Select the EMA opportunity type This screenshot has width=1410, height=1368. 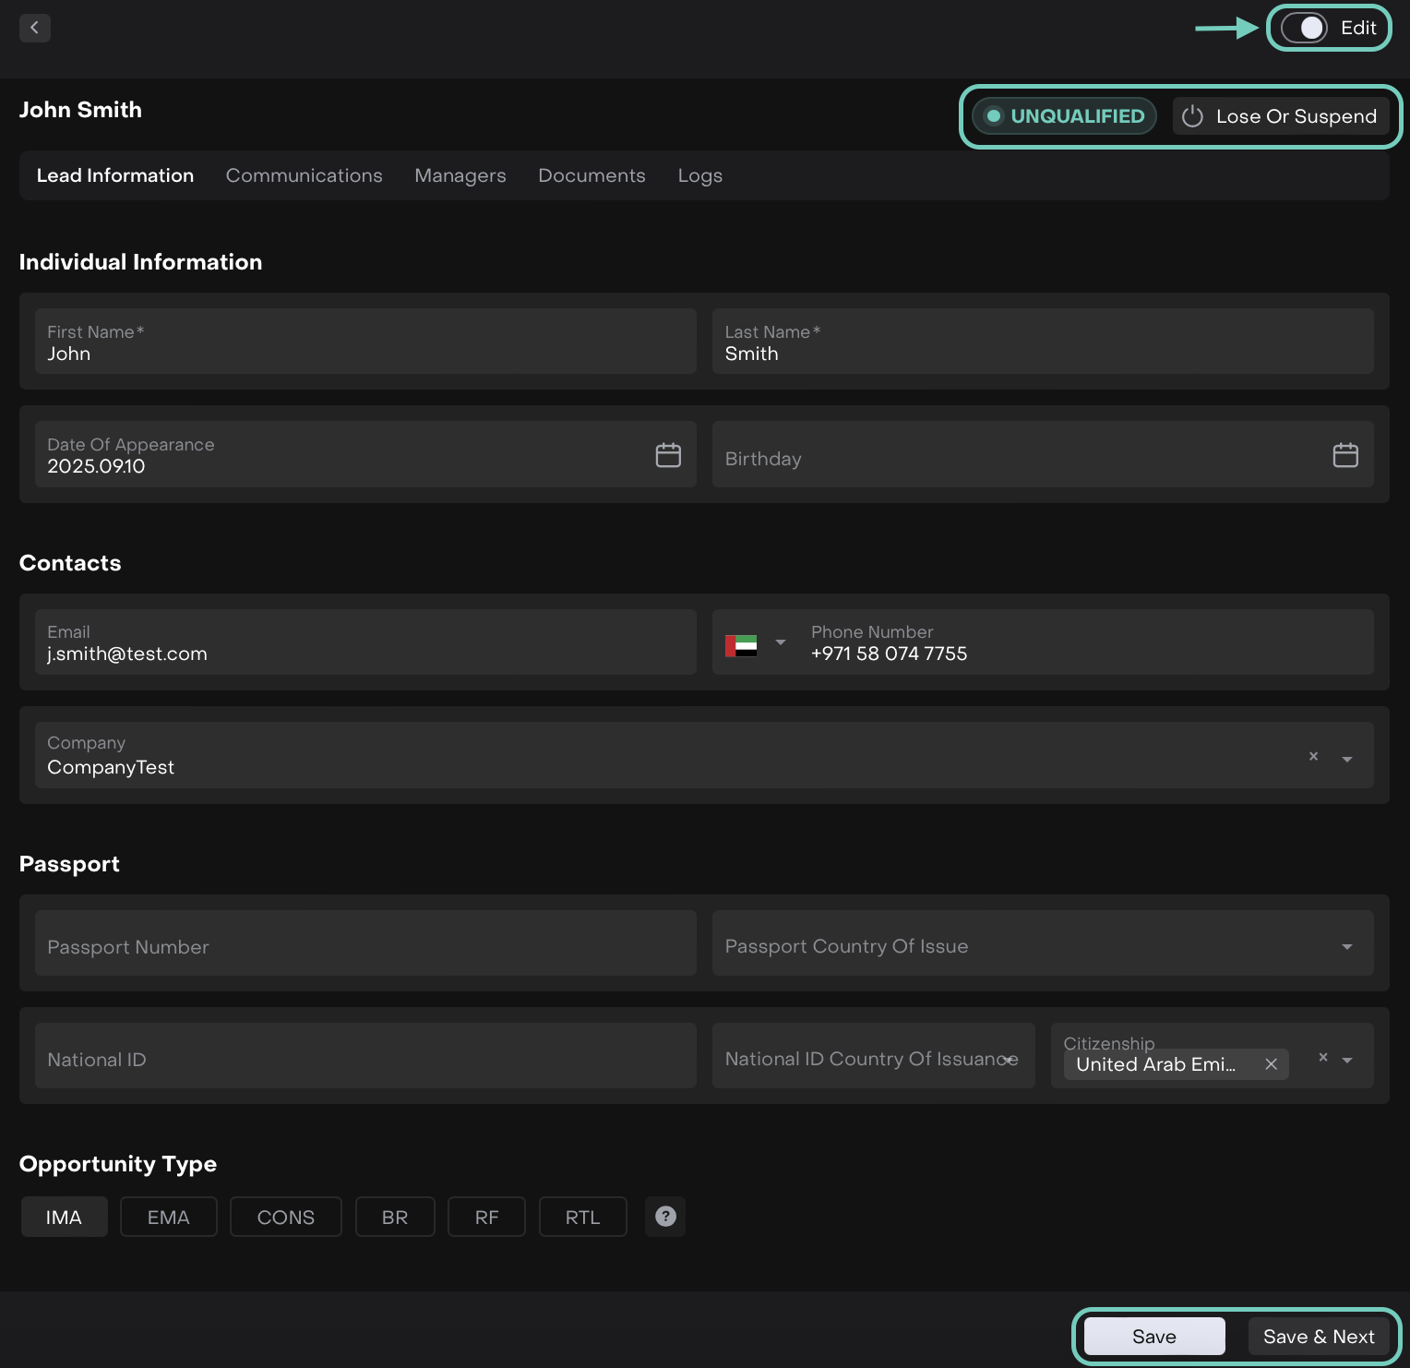point(168,1218)
